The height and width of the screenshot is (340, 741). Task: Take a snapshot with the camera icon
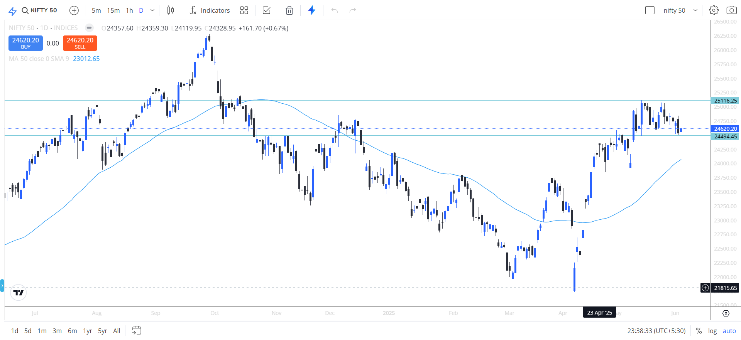click(x=731, y=10)
